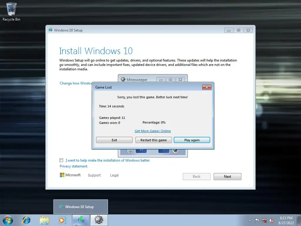The width and height of the screenshot is (301, 226).
Task: Click the Windows 10 Setup taskbar preview thumbnail
Action: tap(81, 207)
